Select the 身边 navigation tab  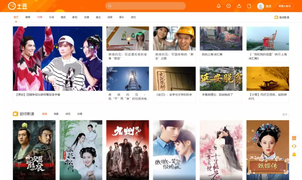[98, 17]
